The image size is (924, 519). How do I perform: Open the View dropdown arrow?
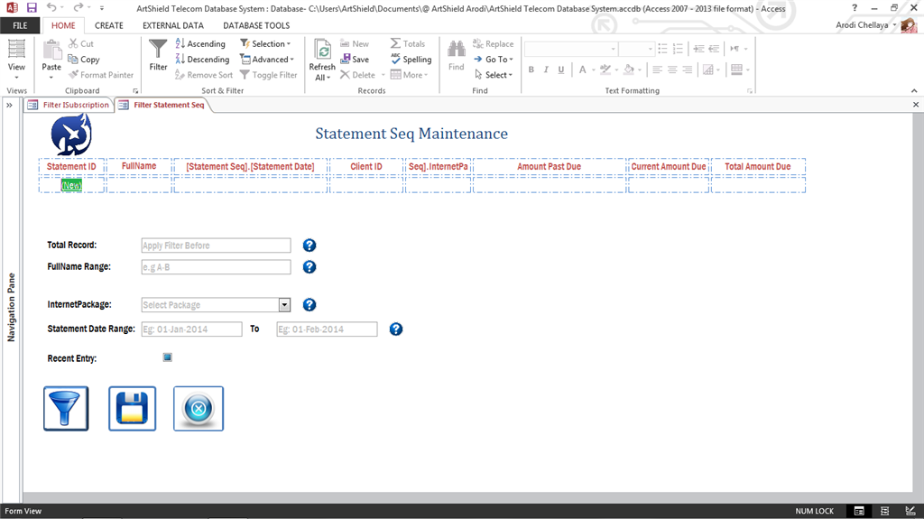click(x=16, y=78)
